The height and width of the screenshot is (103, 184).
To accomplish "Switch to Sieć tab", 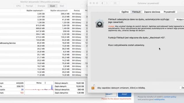I will pyautogui.click(x=62, y=6).
